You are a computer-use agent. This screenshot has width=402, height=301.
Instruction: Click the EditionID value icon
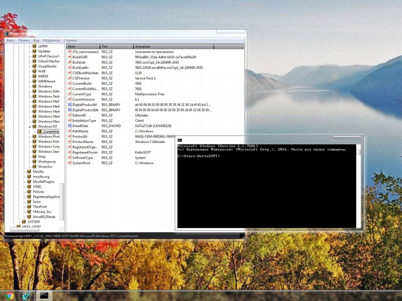click(x=69, y=115)
